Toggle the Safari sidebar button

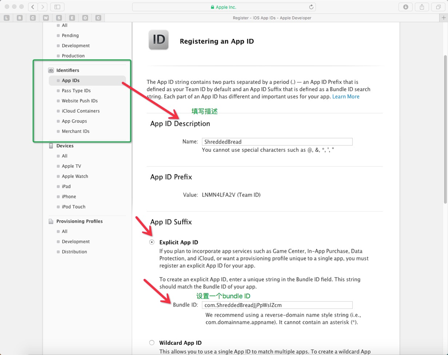pos(57,7)
